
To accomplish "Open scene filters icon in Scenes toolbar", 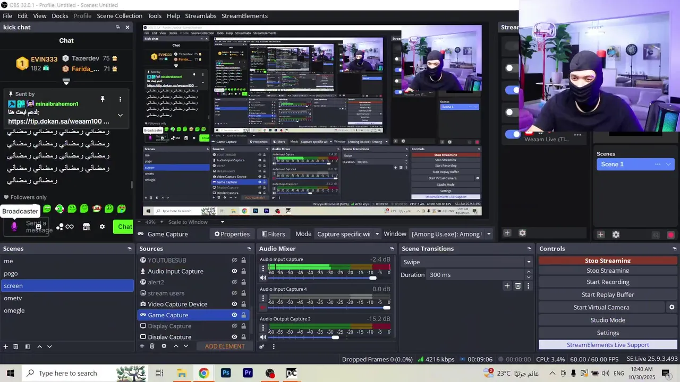I will tap(28, 346).
